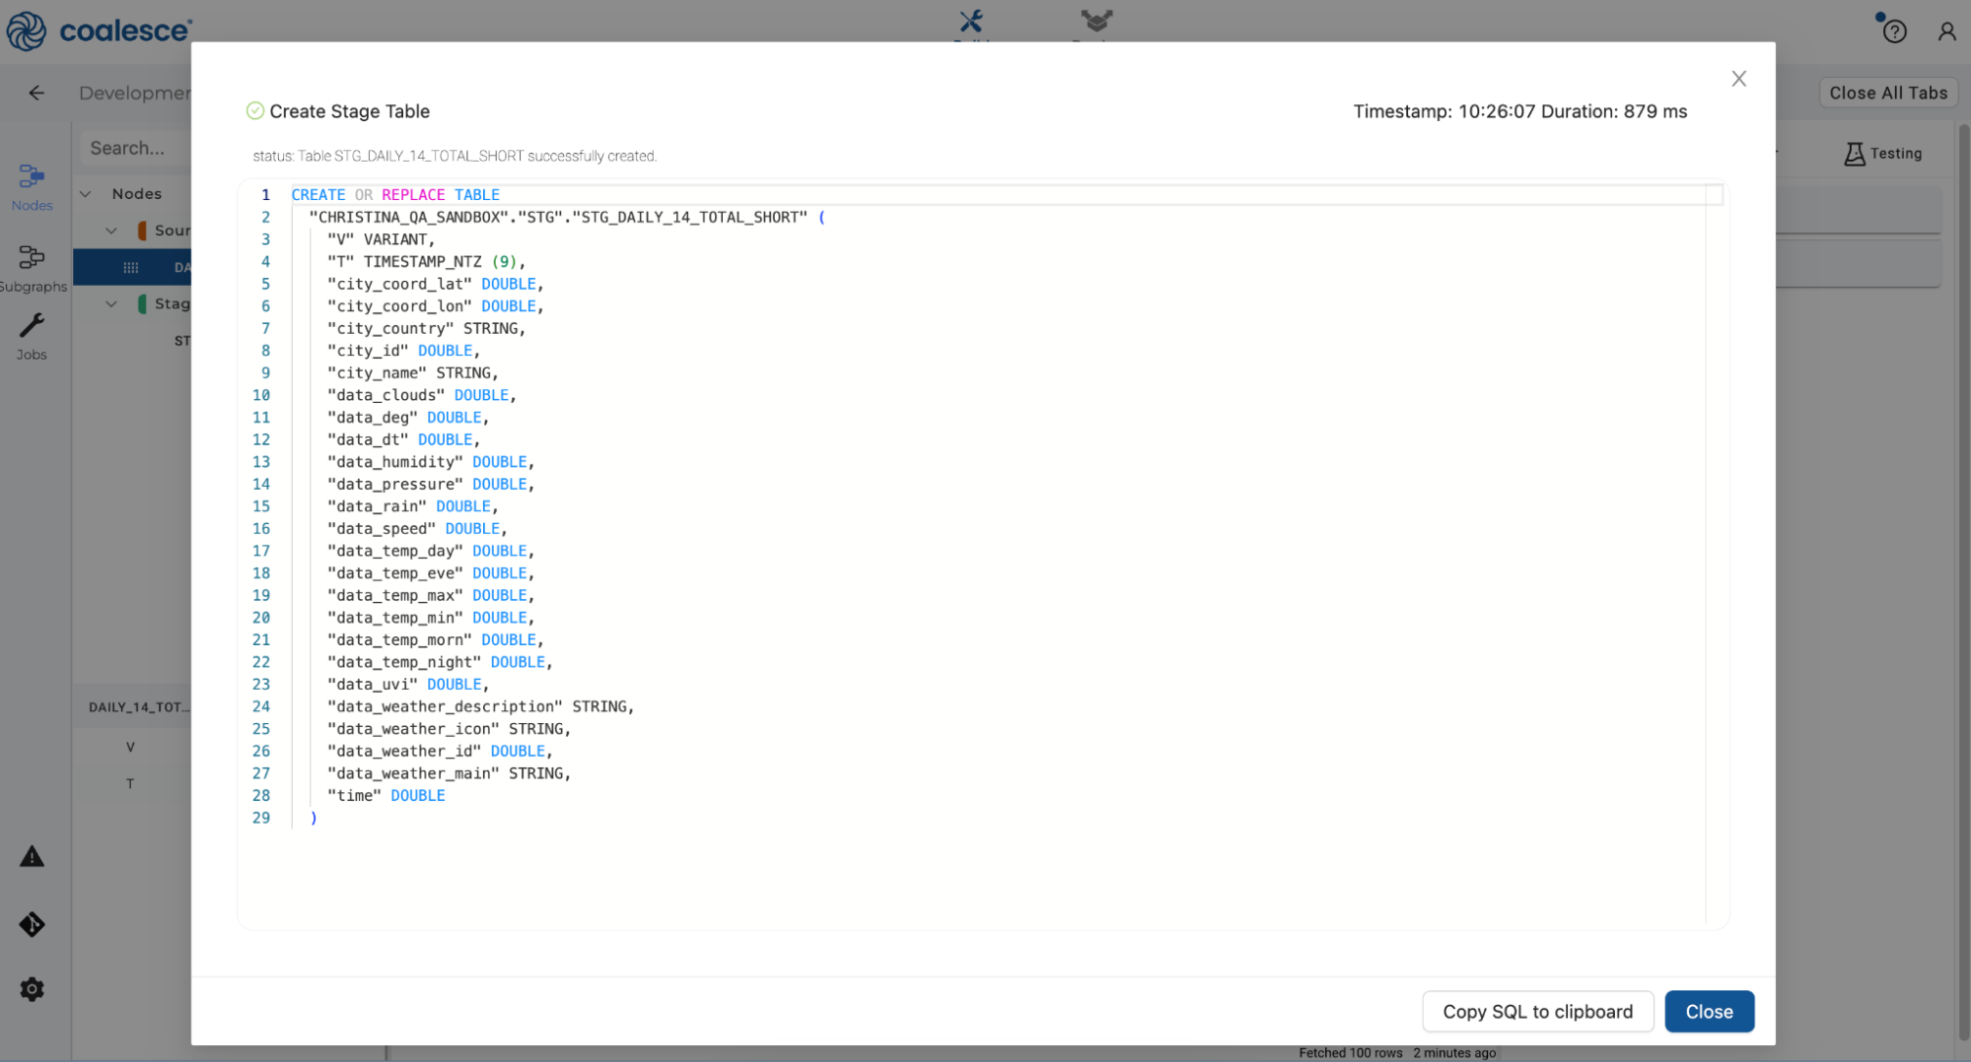
Task: Open the Subgraphs sidebar view
Action: click(32, 268)
